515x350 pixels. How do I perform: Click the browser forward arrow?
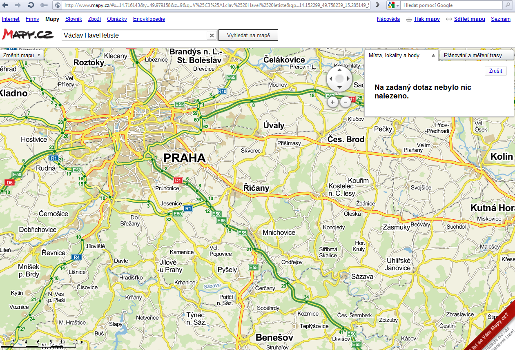[x=18, y=5]
